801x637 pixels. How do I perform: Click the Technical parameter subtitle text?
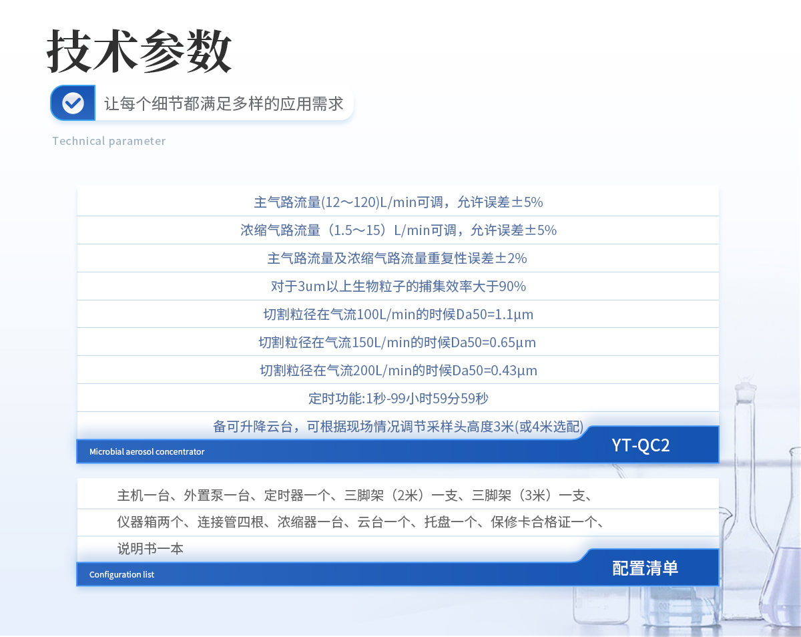109,141
